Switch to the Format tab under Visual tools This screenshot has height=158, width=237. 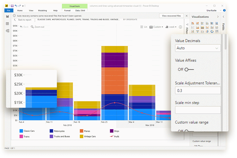click(67, 10)
